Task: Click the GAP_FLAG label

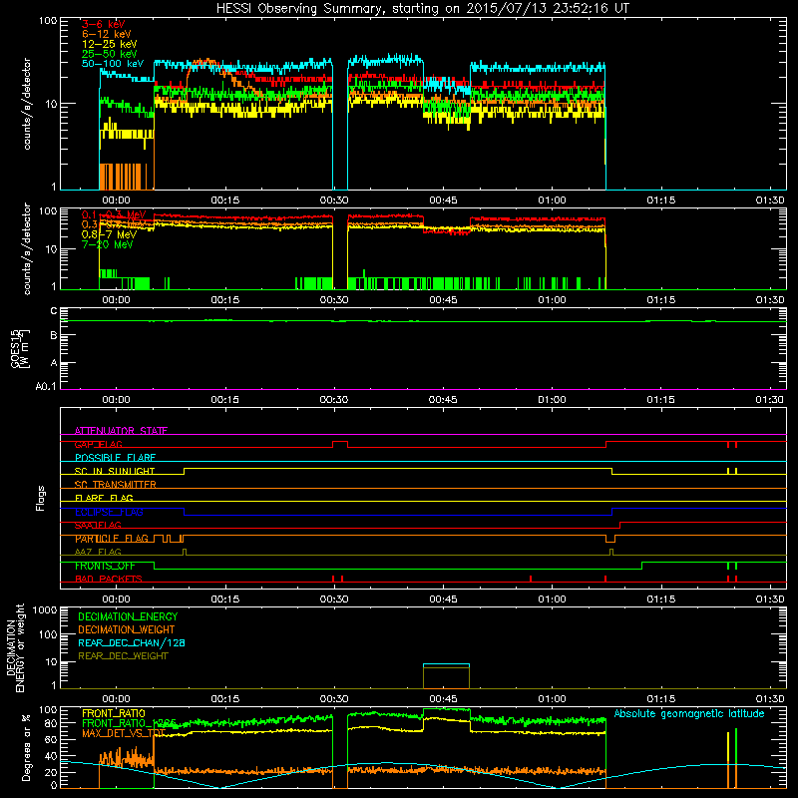Action: [x=98, y=444]
